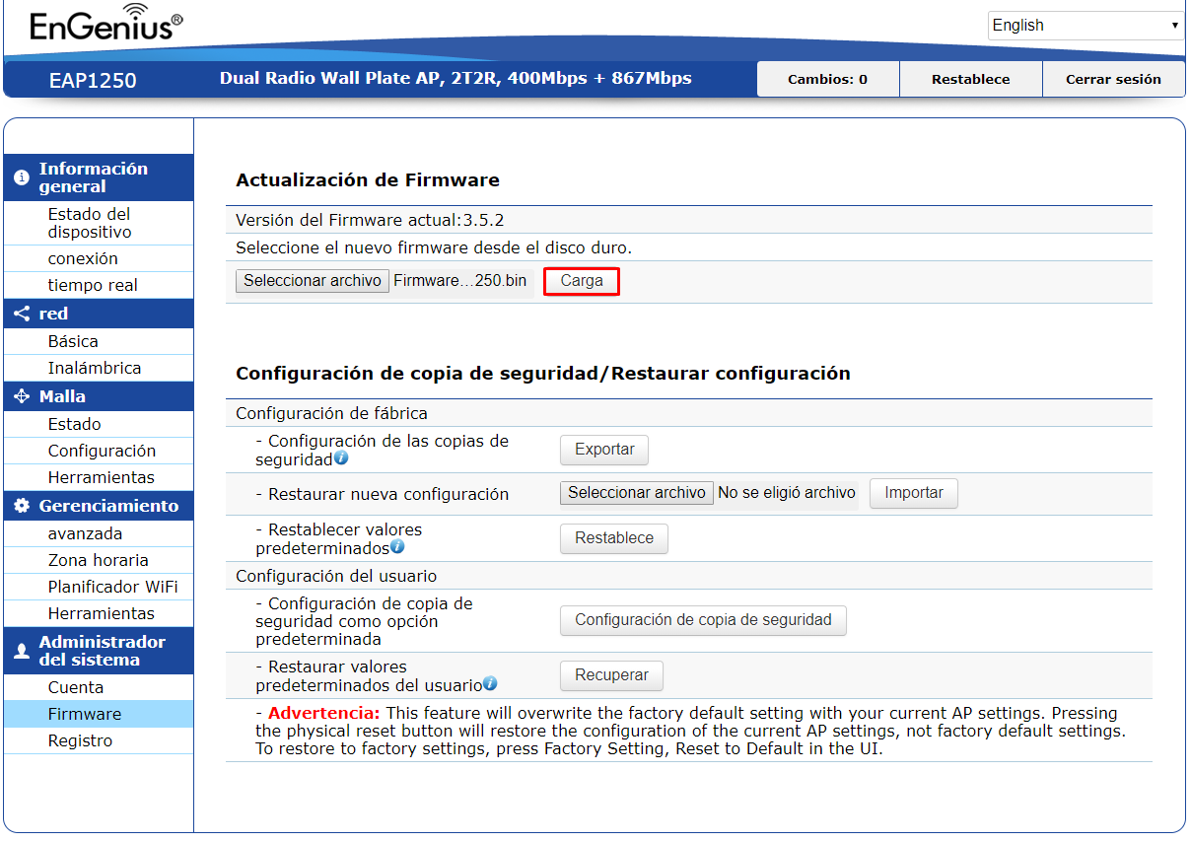Viewport: 1191px width, 843px height.
Task: Click the Malla mesh icon in sidebar
Action: pyautogui.click(x=22, y=396)
